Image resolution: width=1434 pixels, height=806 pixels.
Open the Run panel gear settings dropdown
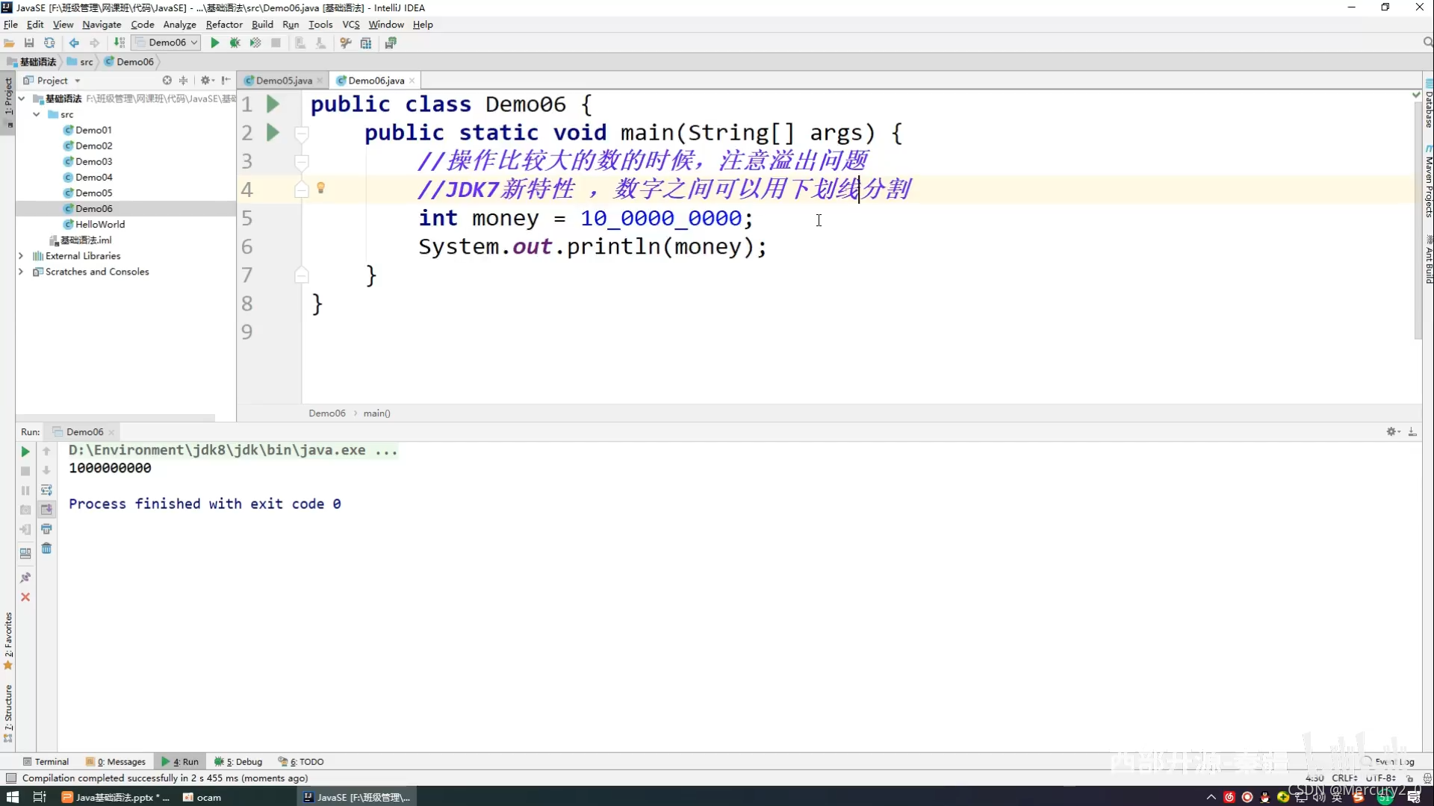[x=1393, y=432]
